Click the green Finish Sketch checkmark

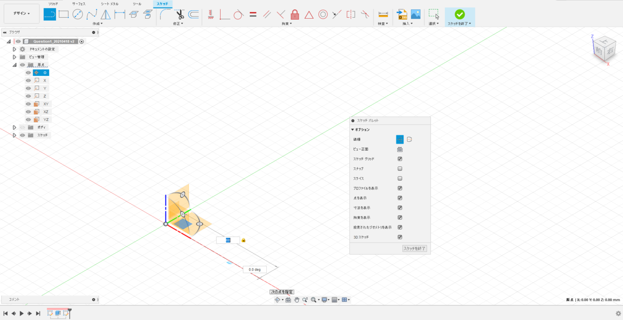click(x=459, y=14)
